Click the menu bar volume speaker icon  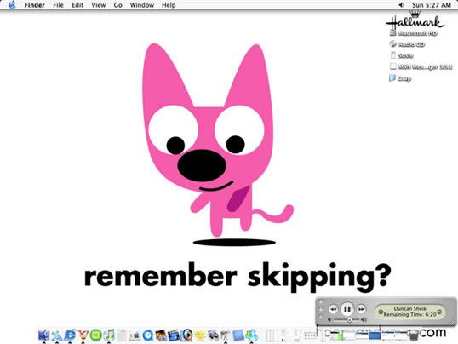(x=402, y=5)
